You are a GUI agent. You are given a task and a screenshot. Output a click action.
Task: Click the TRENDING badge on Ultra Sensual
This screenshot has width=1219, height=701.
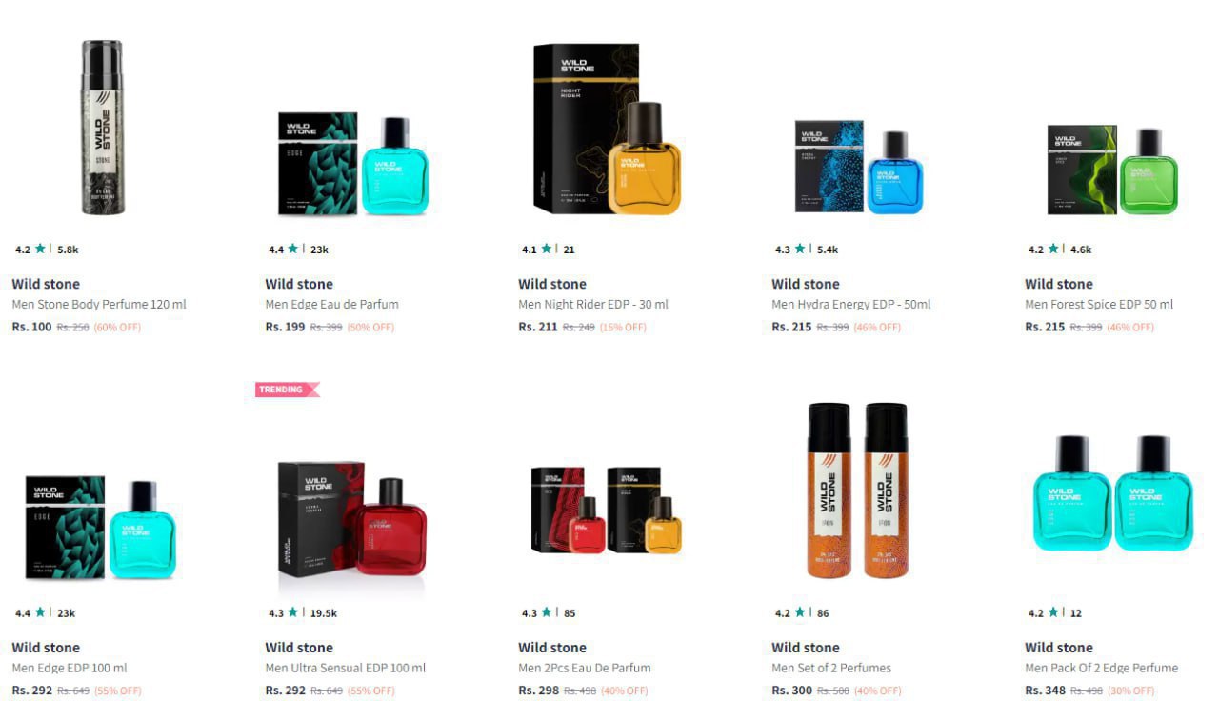[288, 390]
